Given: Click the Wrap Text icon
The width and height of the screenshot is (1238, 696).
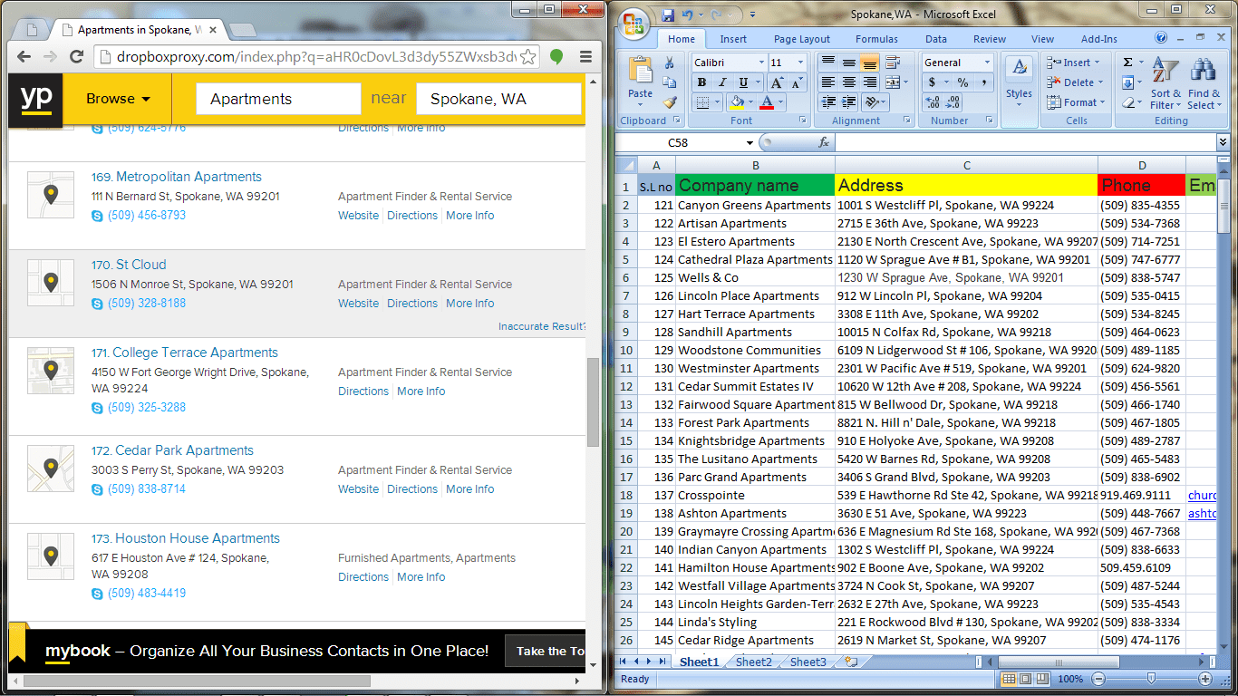Looking at the screenshot, I should tap(893, 63).
